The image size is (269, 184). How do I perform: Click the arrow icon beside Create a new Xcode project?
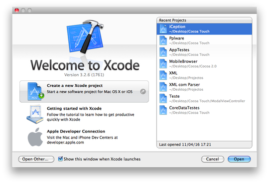coord(143,92)
